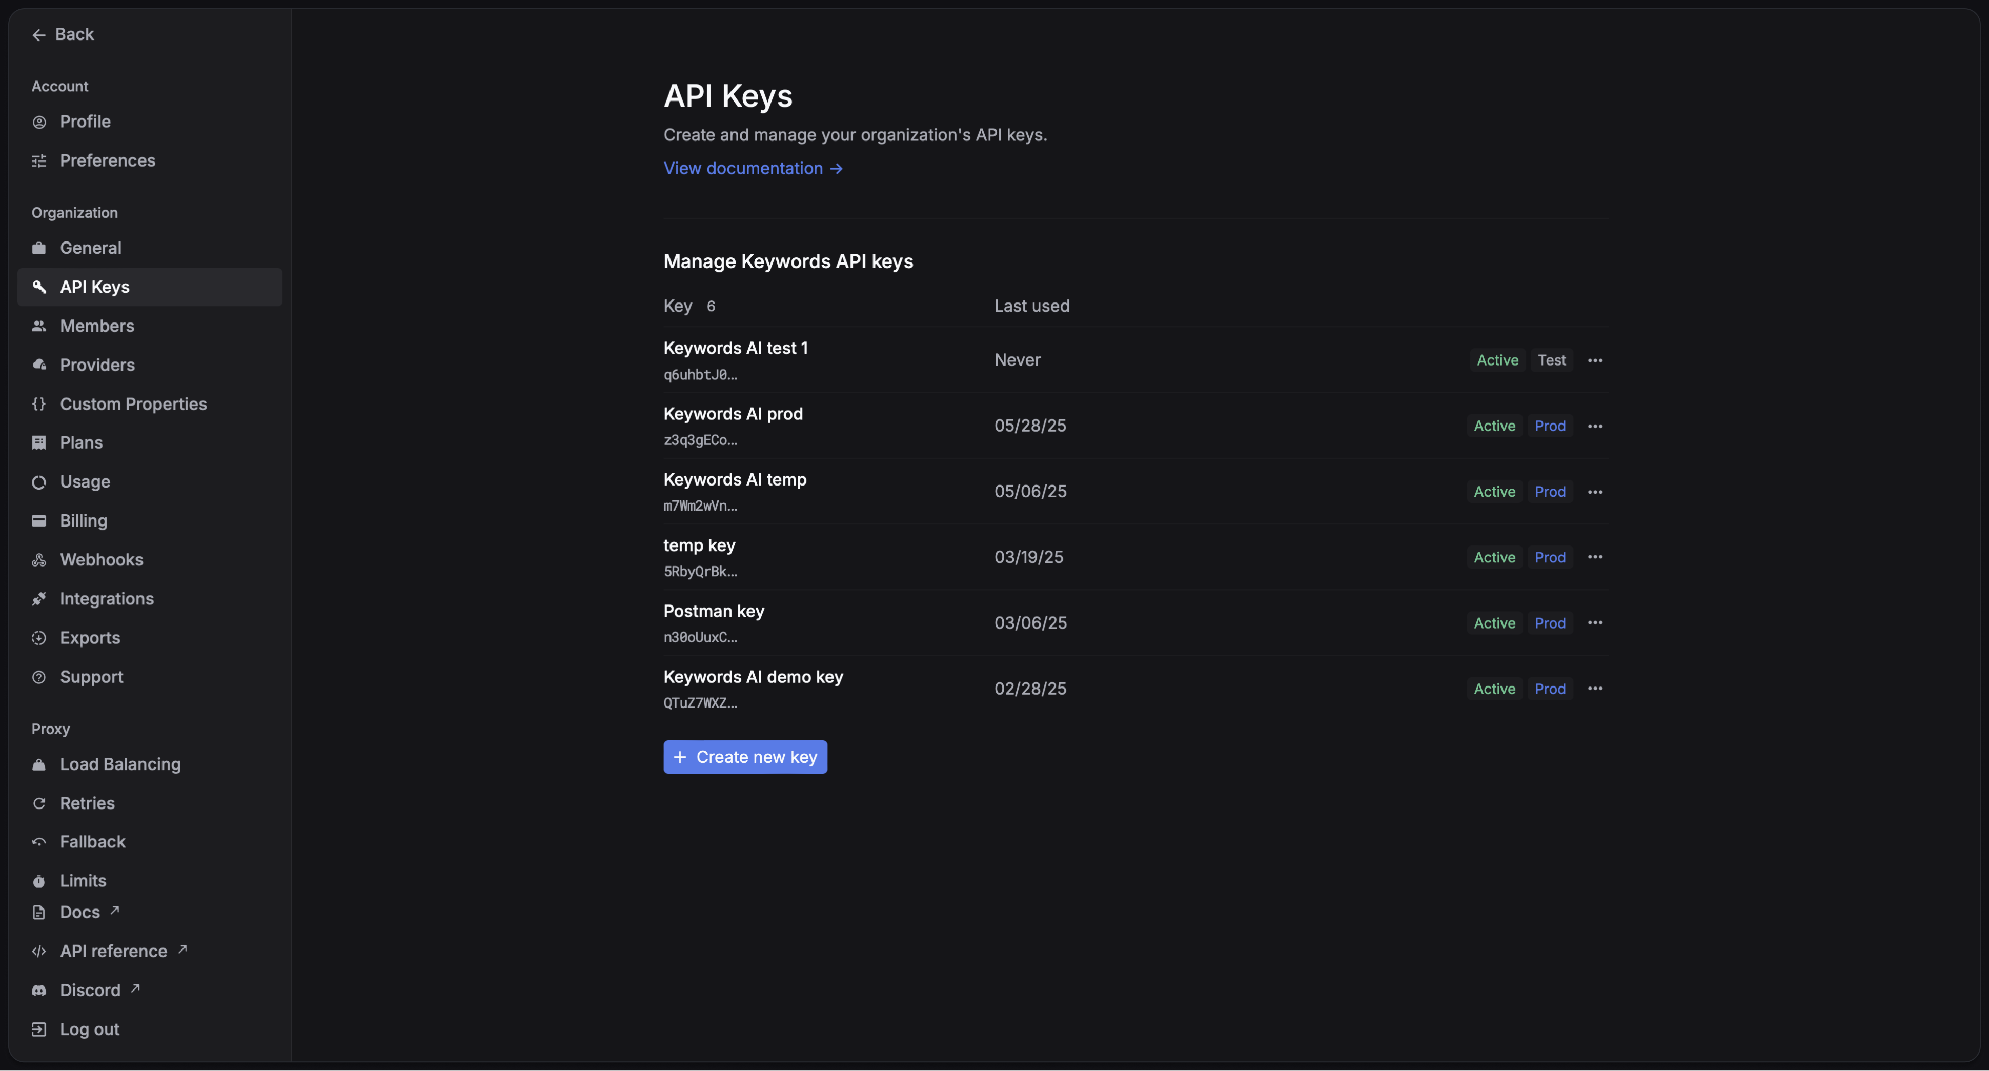Screen dimensions: 1989x1071
Task: Click the Exports icon
Action: 38,638
